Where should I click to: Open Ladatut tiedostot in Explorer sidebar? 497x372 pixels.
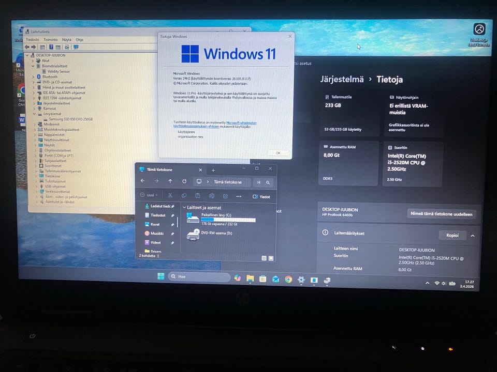[159, 206]
